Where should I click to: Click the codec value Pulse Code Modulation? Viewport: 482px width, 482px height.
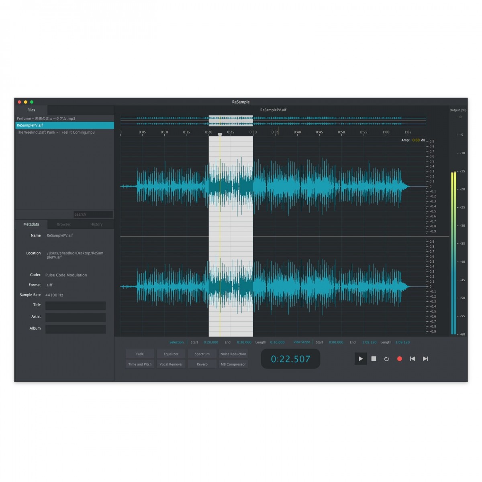coord(66,275)
